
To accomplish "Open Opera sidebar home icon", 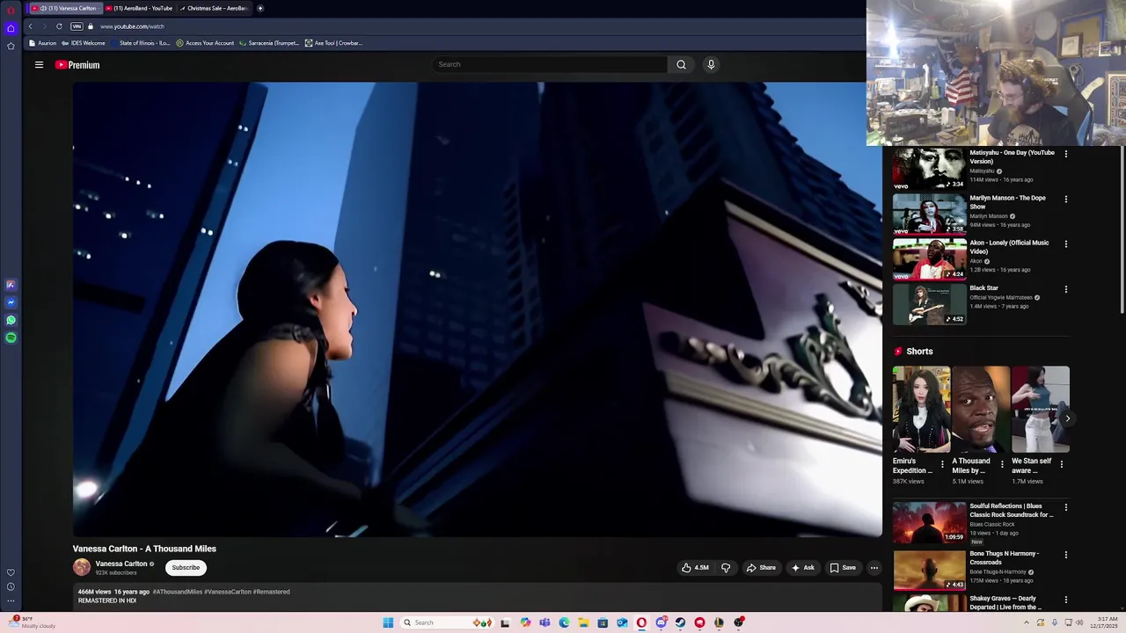I will (x=11, y=28).
